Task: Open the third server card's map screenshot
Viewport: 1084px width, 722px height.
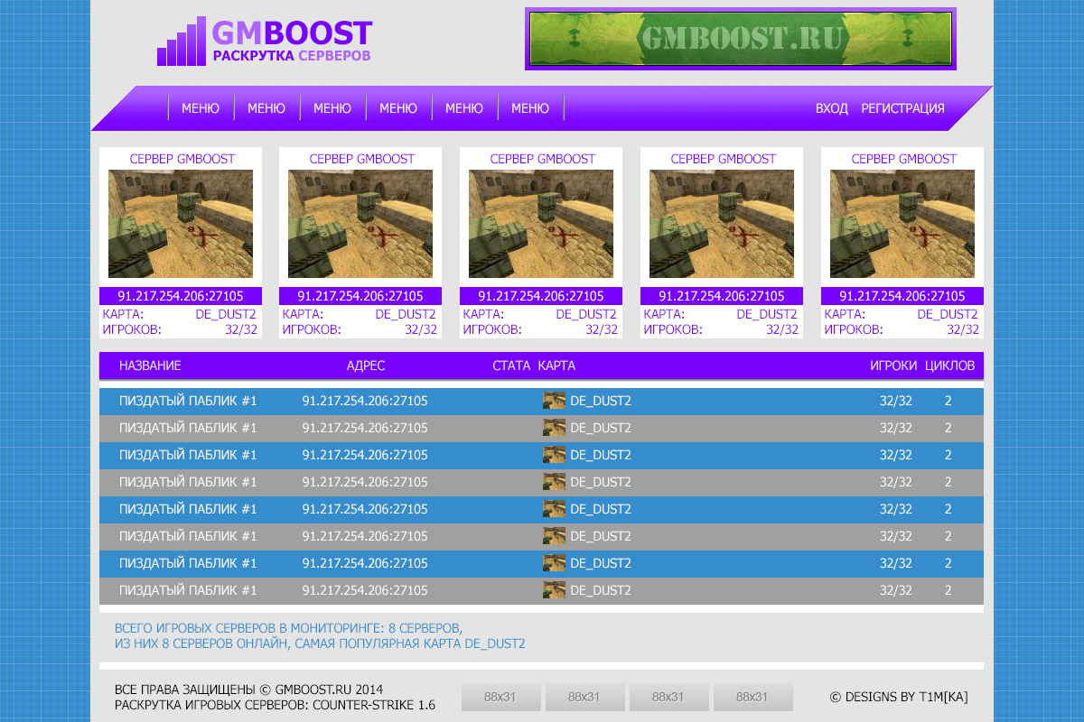Action: [x=541, y=224]
